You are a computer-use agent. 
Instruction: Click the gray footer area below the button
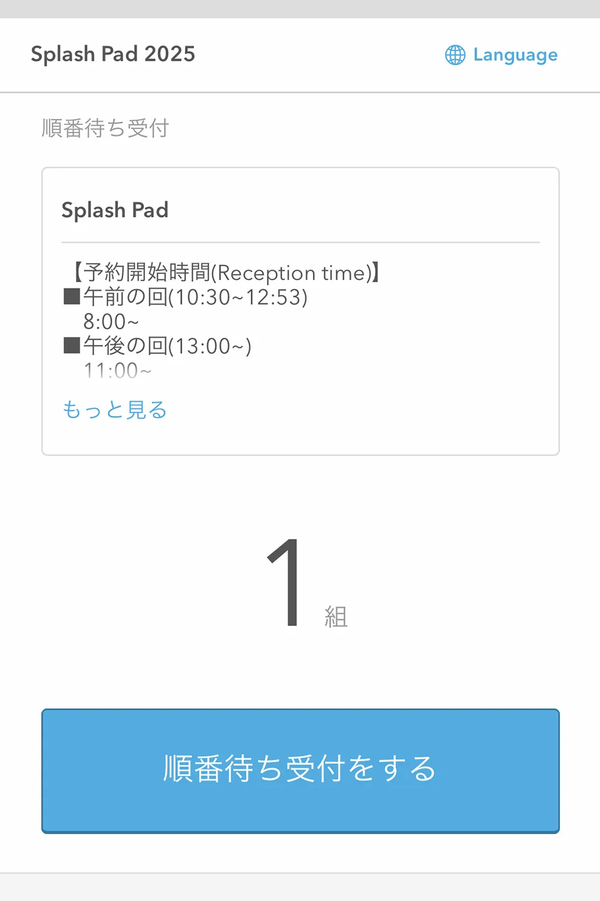(300, 887)
